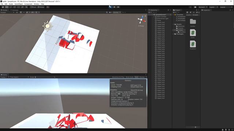Open the Edit menu

point(6,4)
